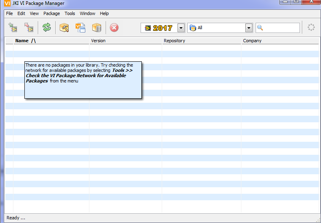Open the Help menu
Viewport: 321px width, 223px height.
pyautogui.click(x=104, y=13)
